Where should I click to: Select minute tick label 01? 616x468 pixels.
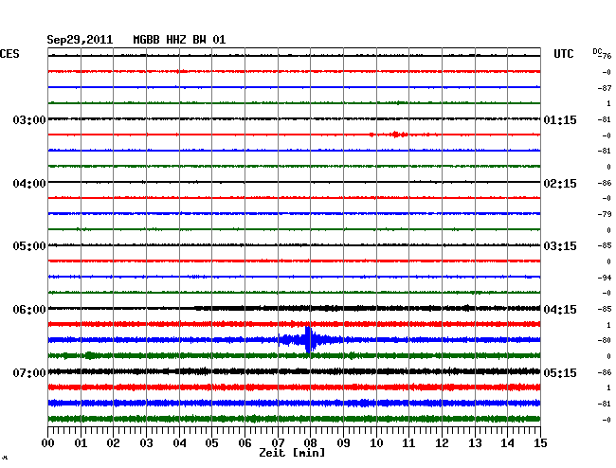pos(81,442)
